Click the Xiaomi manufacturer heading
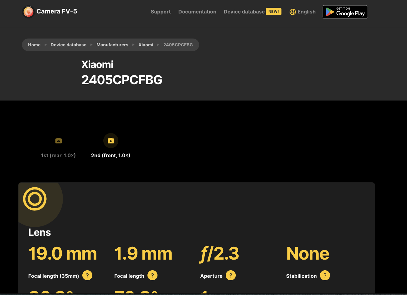Viewport: 407px width, 295px height. coord(97,65)
